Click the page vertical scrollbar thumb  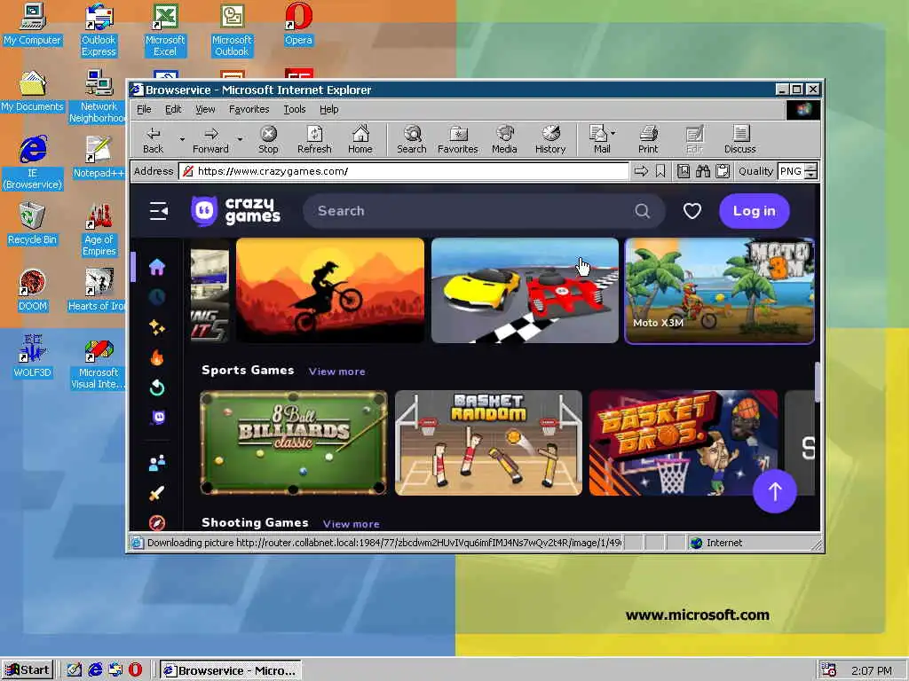[x=818, y=381]
